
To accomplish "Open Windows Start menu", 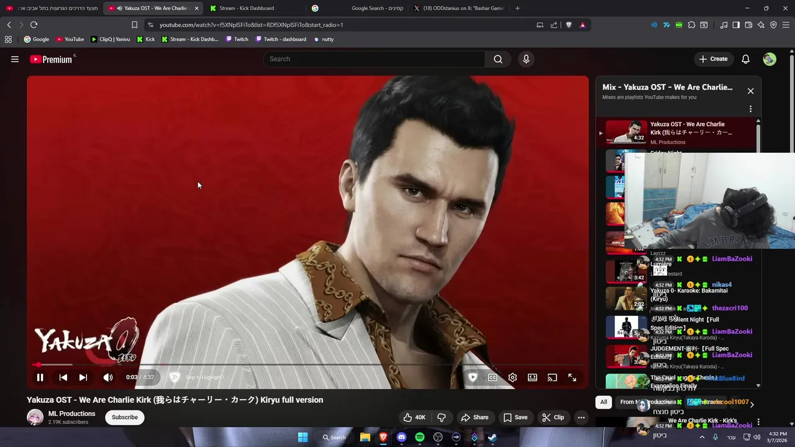I will click(x=302, y=437).
